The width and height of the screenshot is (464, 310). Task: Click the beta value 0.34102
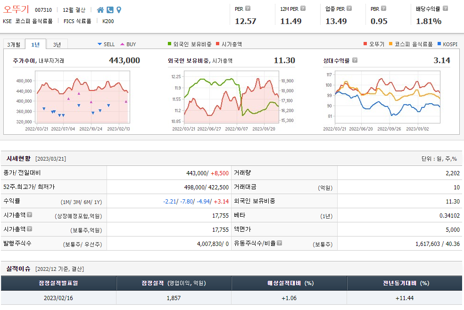(x=449, y=216)
